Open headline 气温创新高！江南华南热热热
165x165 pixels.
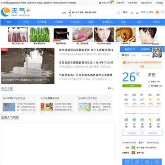pyautogui.click(x=86, y=75)
